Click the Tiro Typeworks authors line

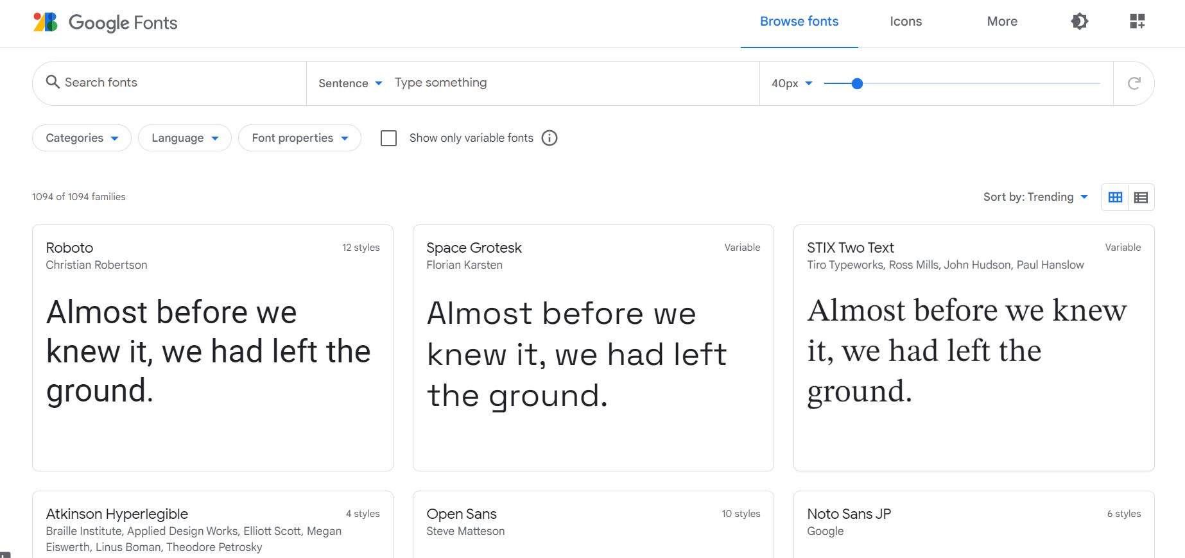click(x=946, y=265)
